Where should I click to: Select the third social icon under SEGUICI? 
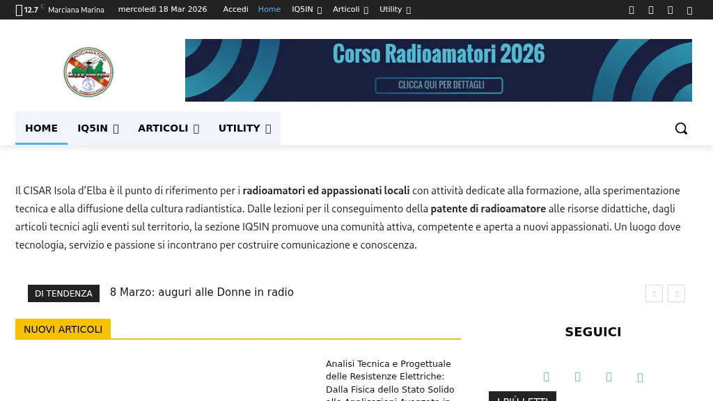(x=609, y=377)
